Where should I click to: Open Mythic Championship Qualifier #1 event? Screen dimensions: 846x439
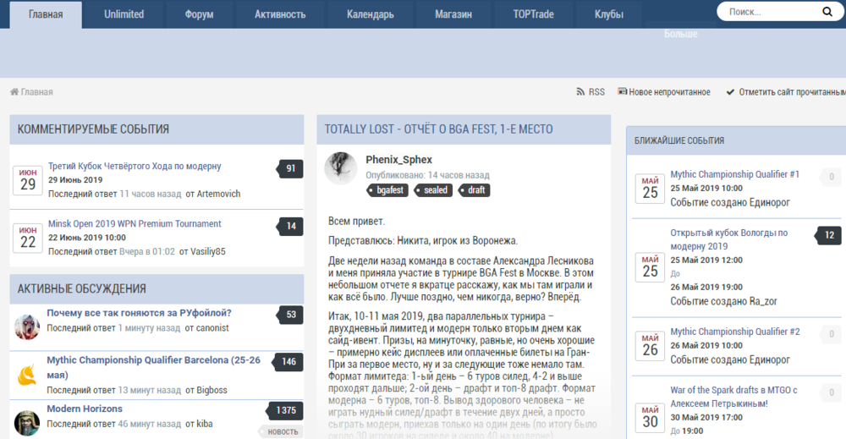point(734,174)
